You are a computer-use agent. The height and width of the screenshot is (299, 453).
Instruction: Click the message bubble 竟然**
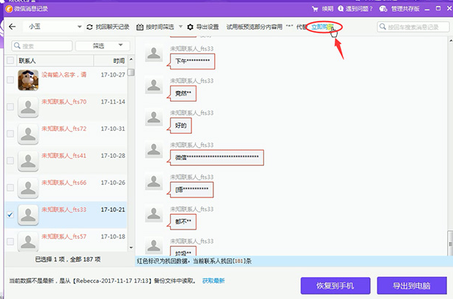183,94
